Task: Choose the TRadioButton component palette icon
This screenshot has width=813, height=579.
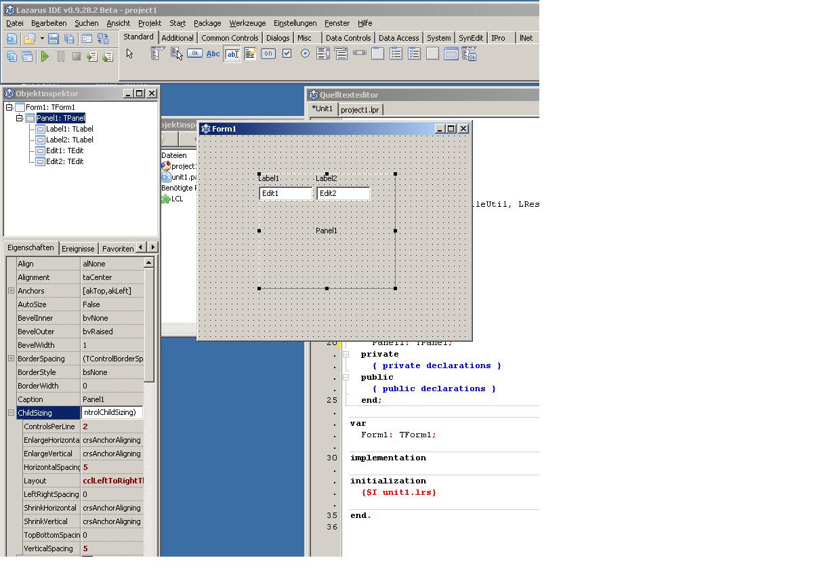Action: click(305, 54)
